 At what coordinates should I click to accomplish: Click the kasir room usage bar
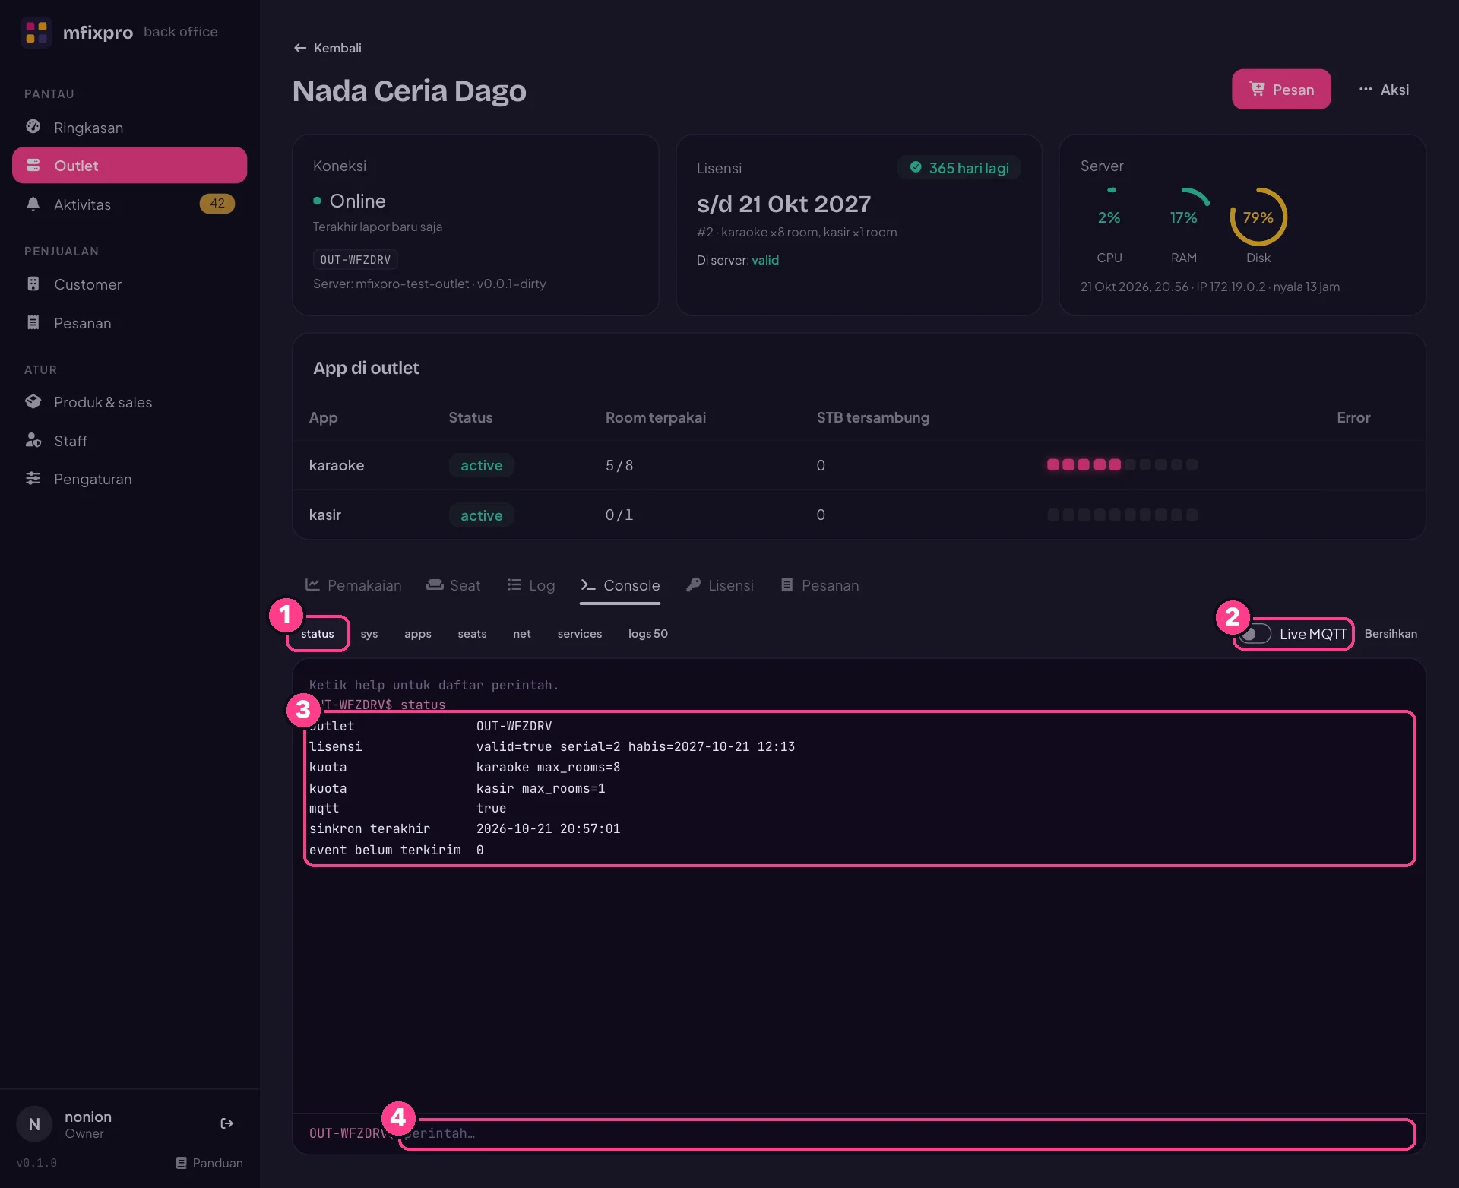[x=1122, y=515]
